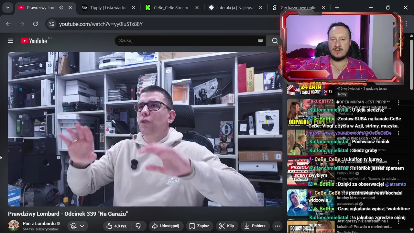The width and height of the screenshot is (414, 233).
Task: Open the YouTube hamburger guide menu
Action: pyautogui.click(x=10, y=41)
